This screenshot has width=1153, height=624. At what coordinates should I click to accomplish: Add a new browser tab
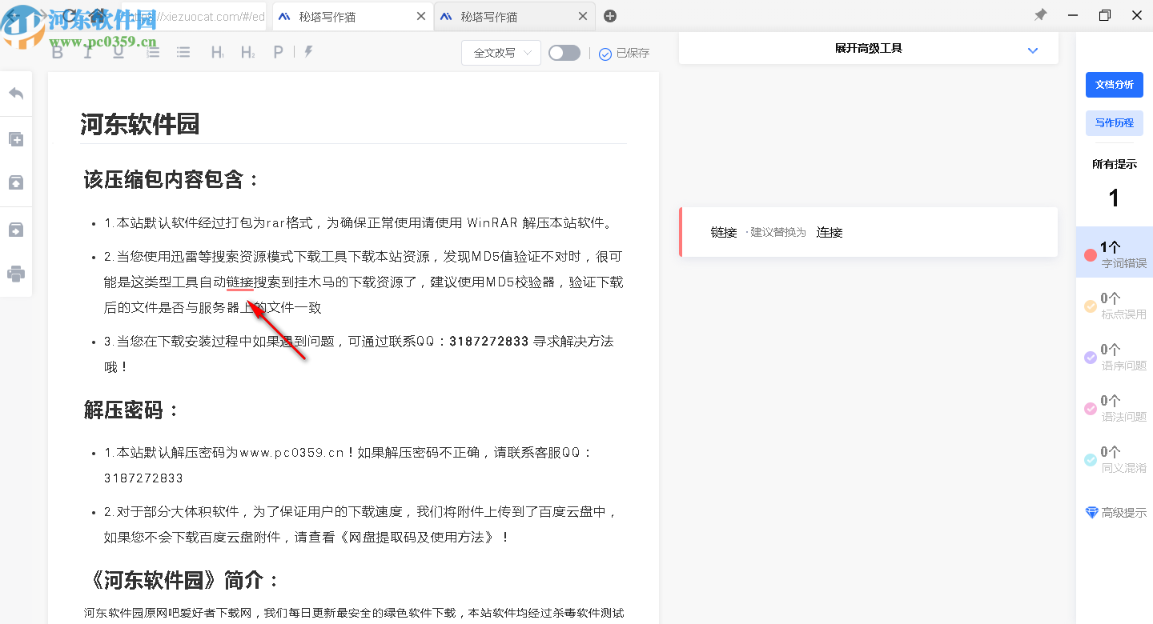tap(610, 16)
